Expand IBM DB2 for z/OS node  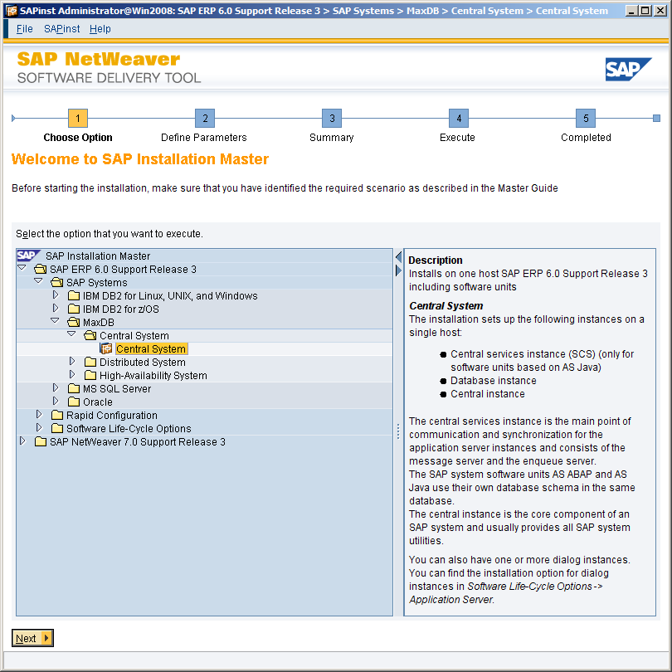(56, 308)
